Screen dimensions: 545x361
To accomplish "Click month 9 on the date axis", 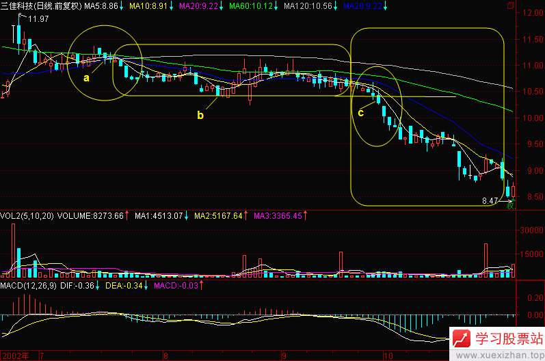I will pos(284,356).
